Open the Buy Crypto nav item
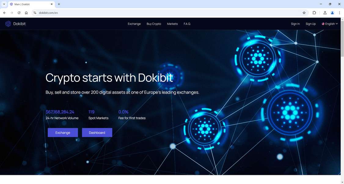Screen dimensions: 344x184 coord(154,24)
